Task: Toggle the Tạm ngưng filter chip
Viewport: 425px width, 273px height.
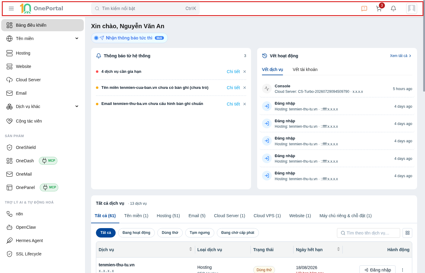Action: (x=200, y=233)
